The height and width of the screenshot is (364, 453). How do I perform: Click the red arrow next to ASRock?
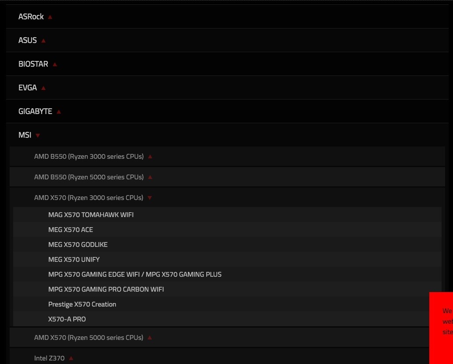[50, 17]
